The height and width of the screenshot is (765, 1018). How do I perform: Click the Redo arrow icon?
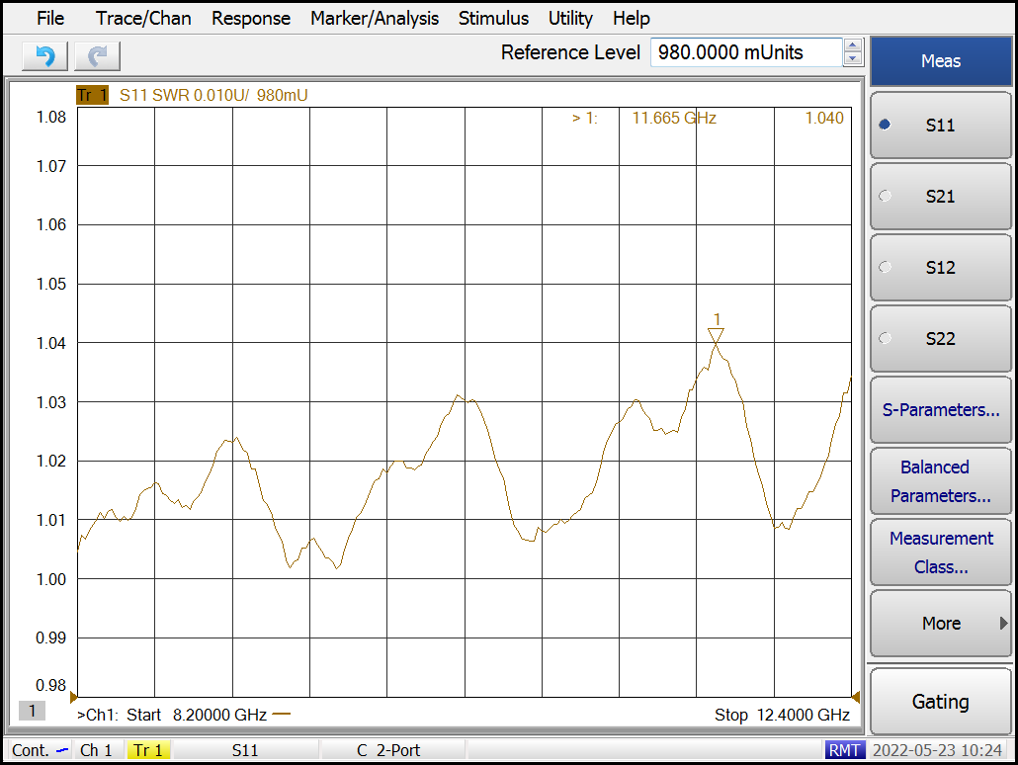pyautogui.click(x=97, y=55)
